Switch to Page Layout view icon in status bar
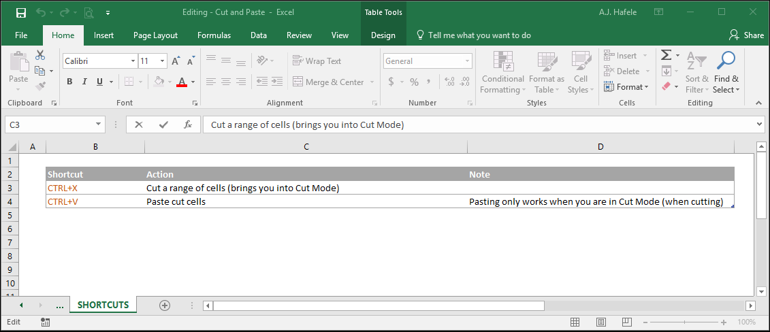Screen dimensions: 770x332 pyautogui.click(x=600, y=322)
